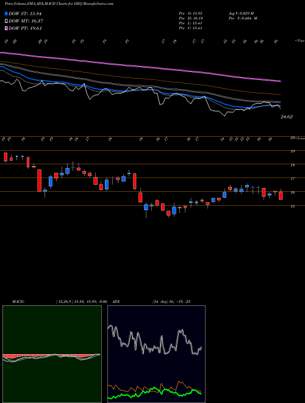Click the '<Tops' label on the right
The image size is (305, 403).
(300, 41)
